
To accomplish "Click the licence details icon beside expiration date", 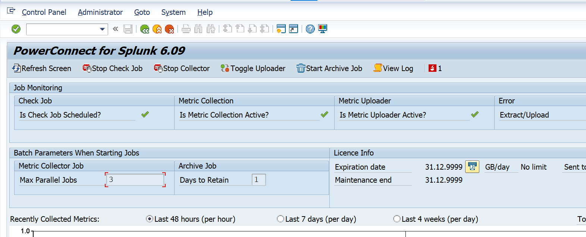I will point(472,167).
